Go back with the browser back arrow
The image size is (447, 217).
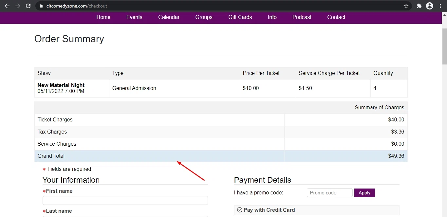click(x=7, y=6)
